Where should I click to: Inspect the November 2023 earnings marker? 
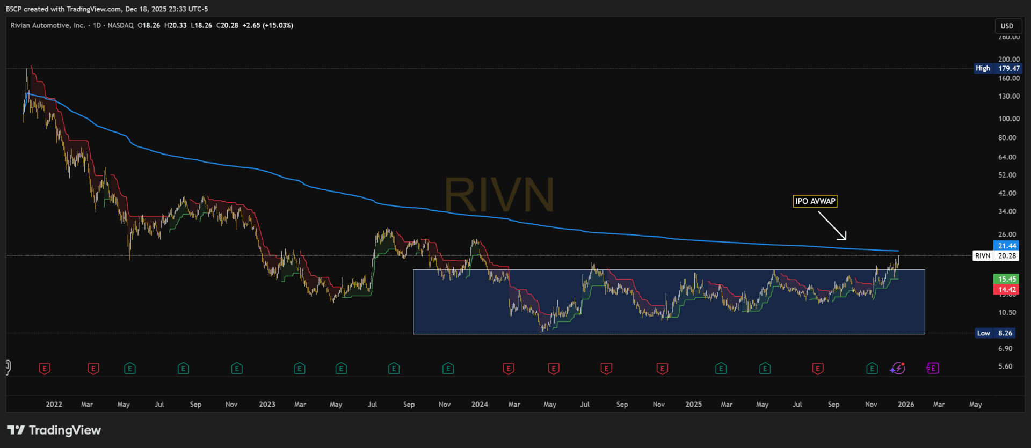(x=448, y=369)
